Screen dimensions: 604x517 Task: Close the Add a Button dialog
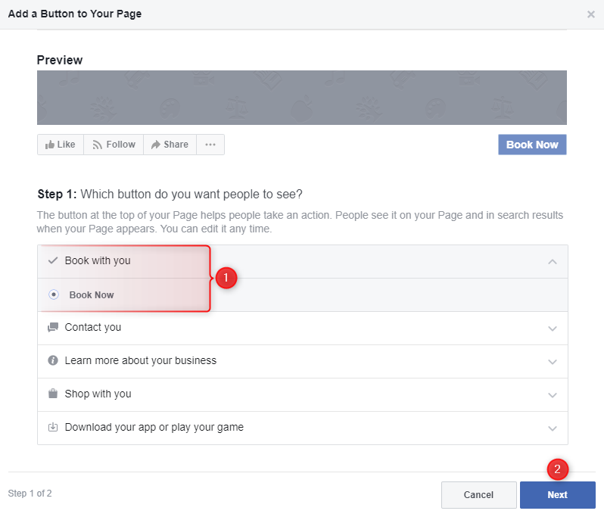pyautogui.click(x=591, y=14)
